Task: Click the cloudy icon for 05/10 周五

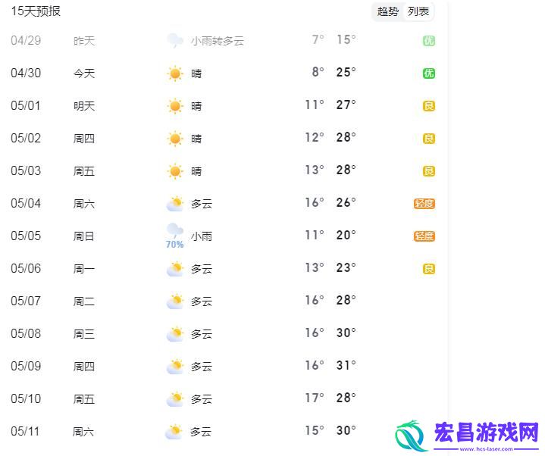Action: pos(175,398)
